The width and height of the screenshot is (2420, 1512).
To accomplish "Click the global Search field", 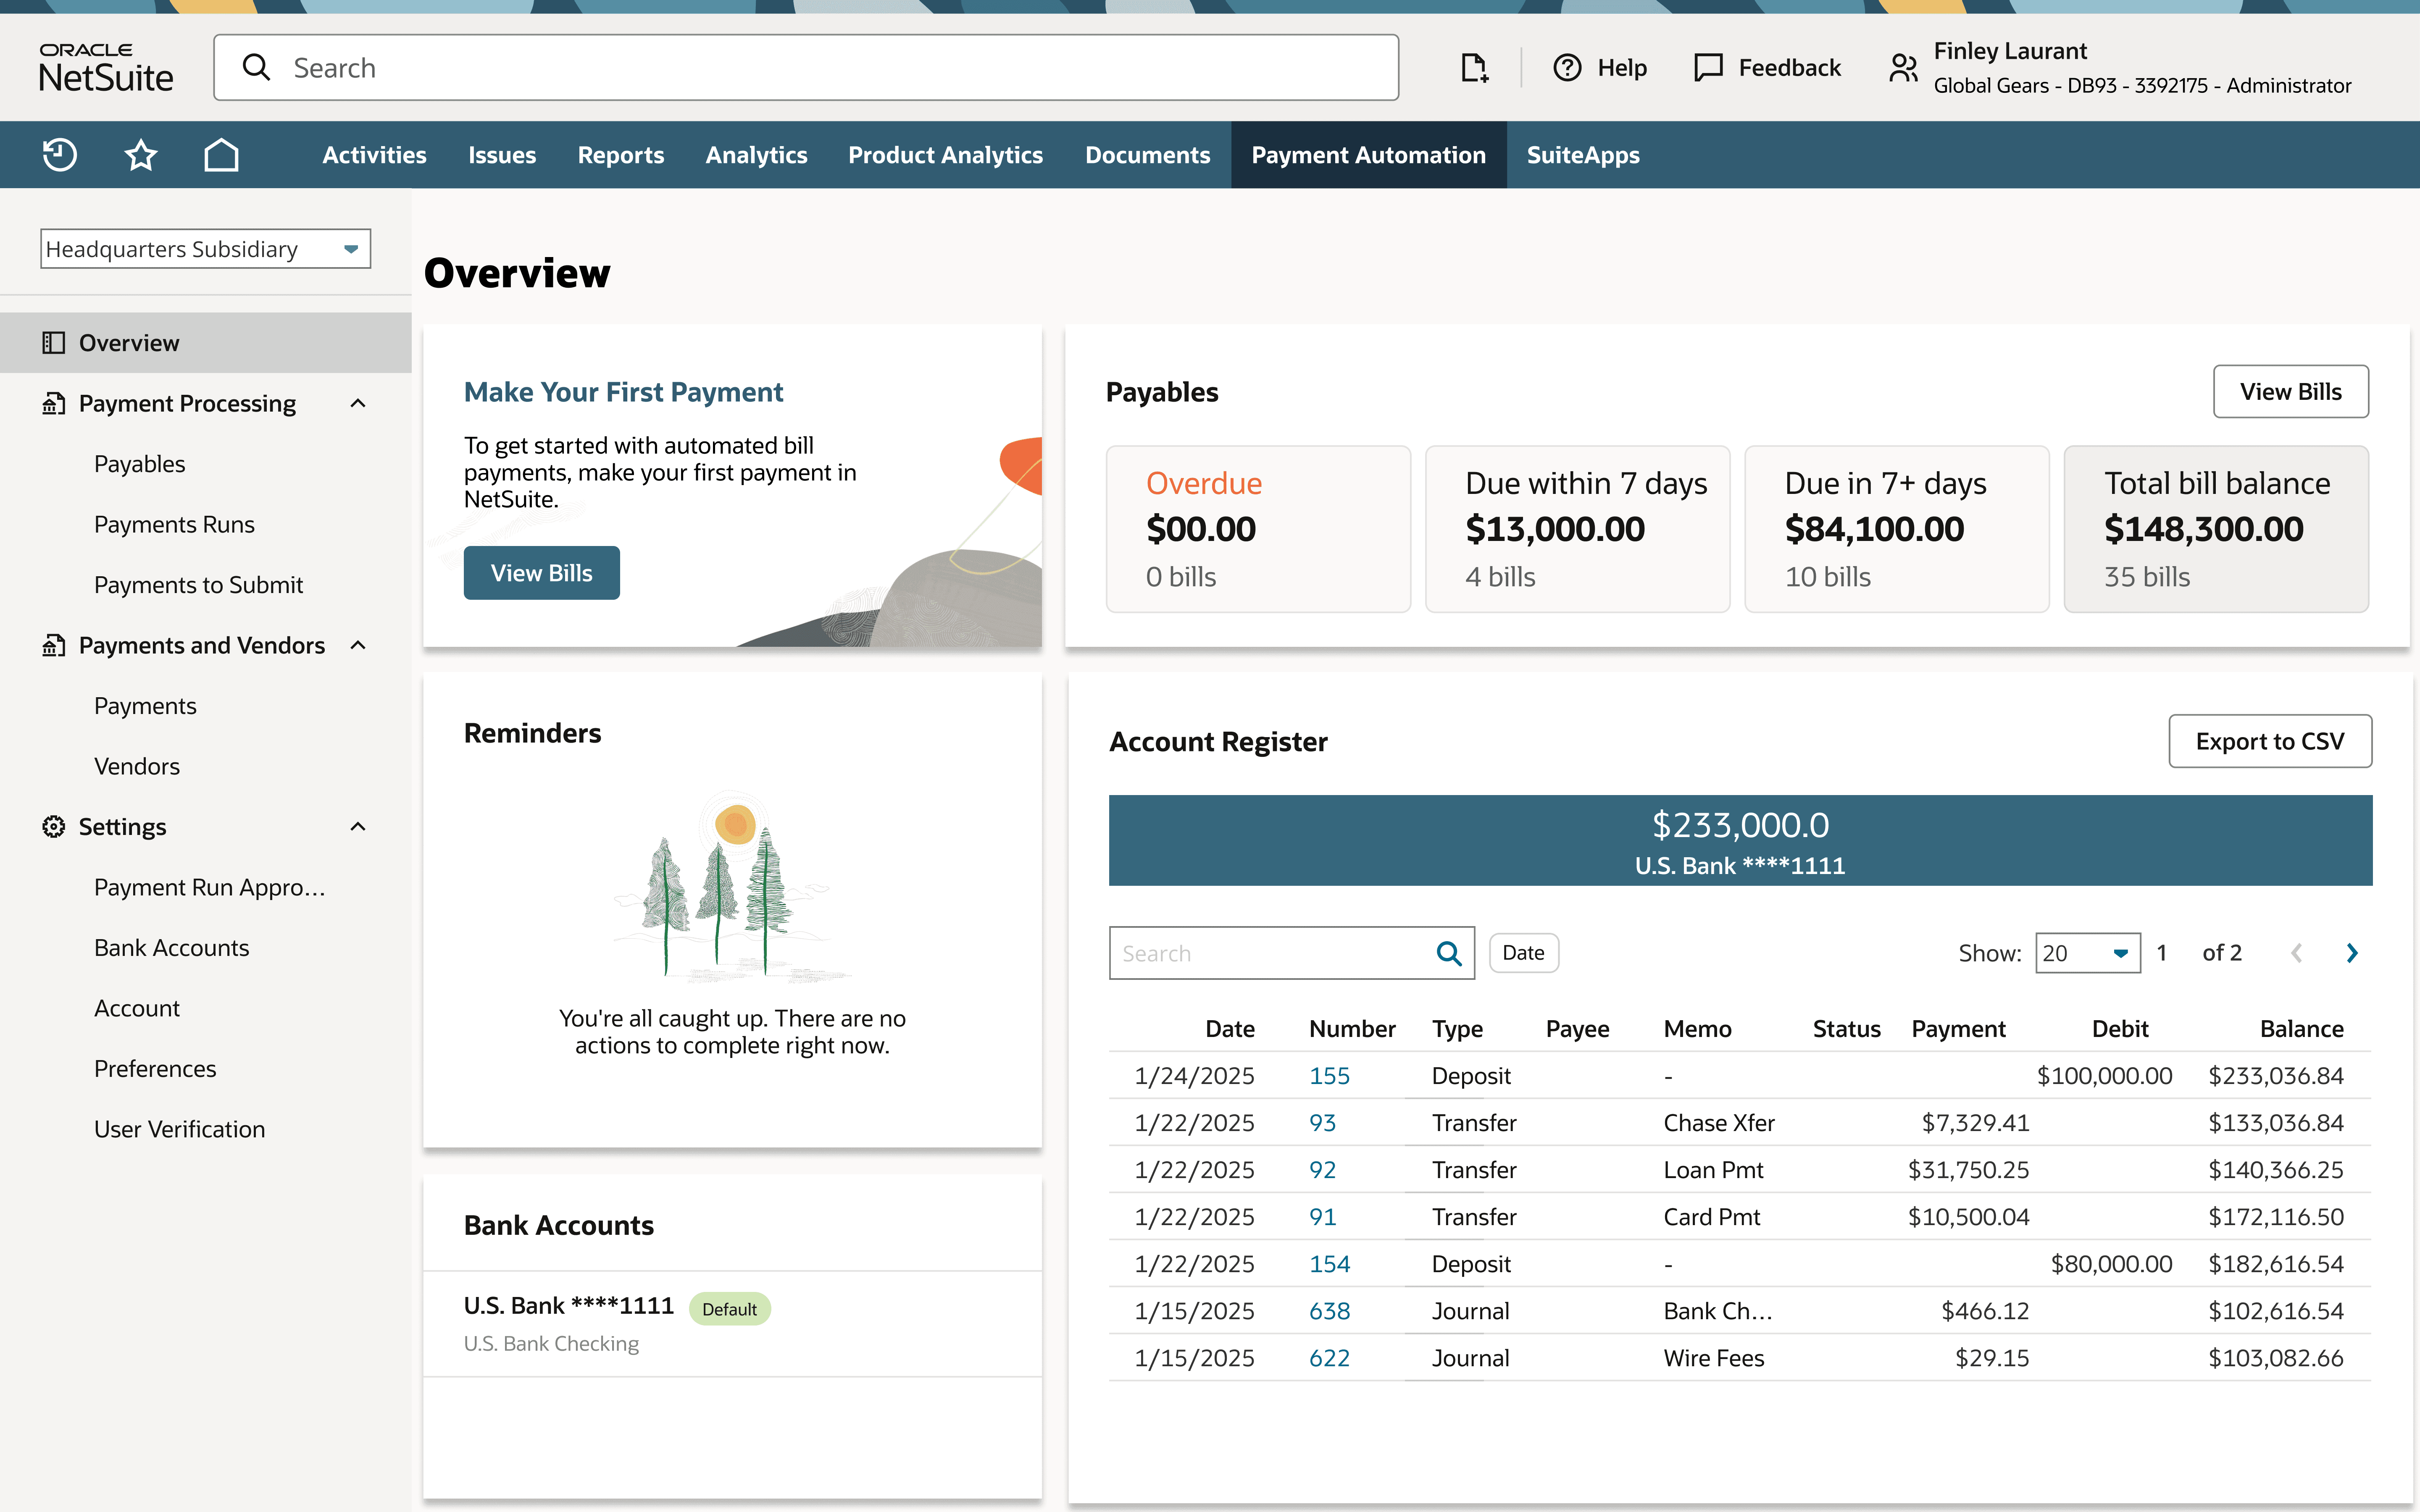I will (806, 68).
